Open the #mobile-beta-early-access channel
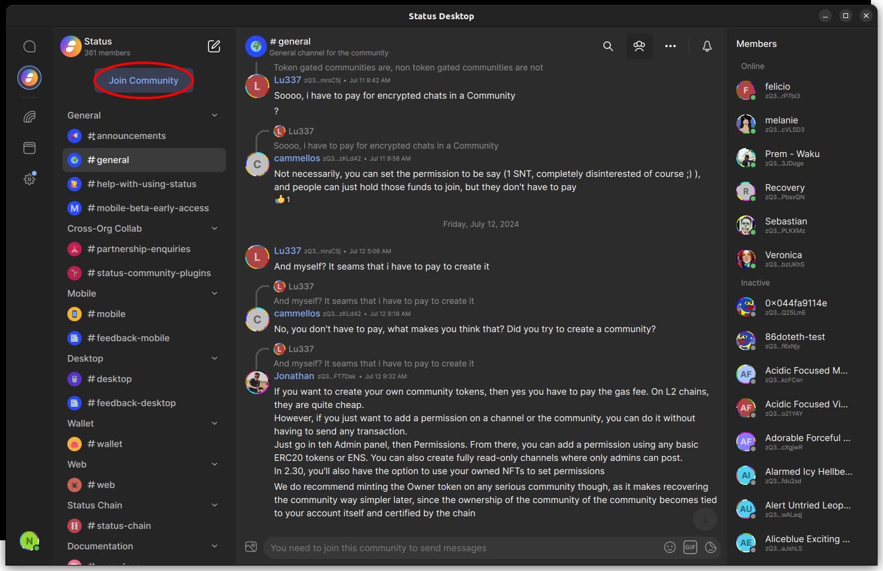This screenshot has width=883, height=571. coord(144,208)
